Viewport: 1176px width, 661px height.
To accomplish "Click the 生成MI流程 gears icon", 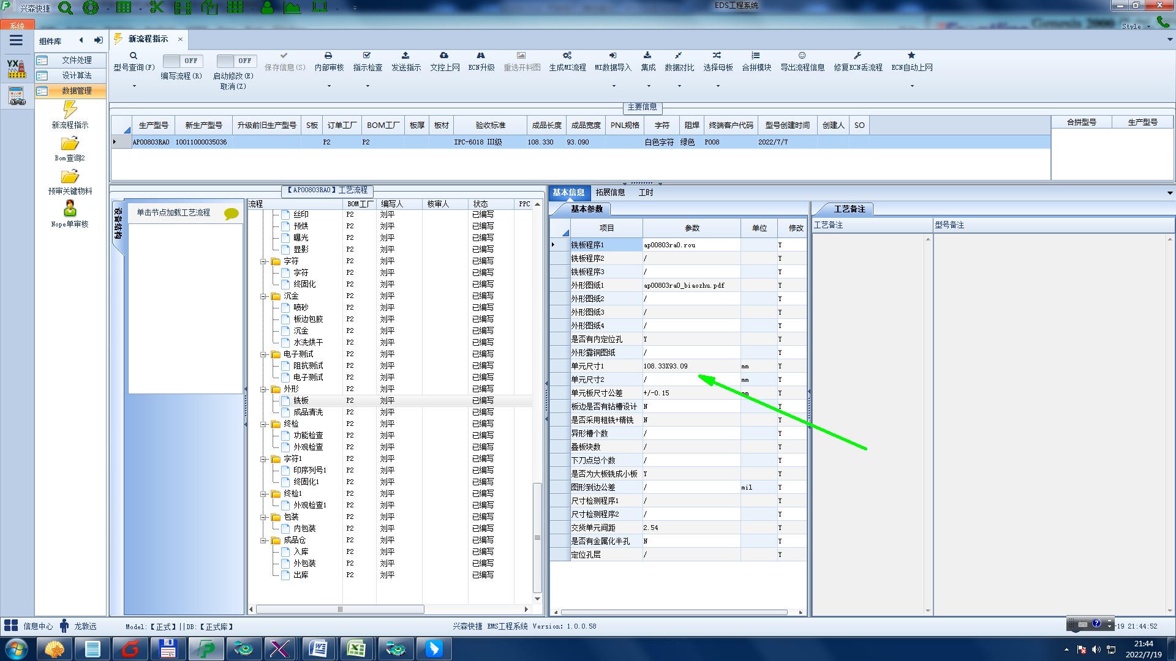I will pyautogui.click(x=567, y=56).
